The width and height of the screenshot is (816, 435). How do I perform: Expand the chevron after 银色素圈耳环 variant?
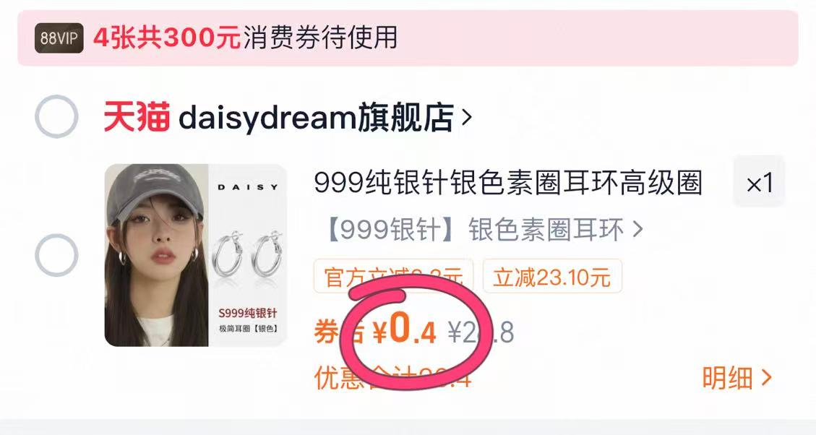tap(637, 229)
